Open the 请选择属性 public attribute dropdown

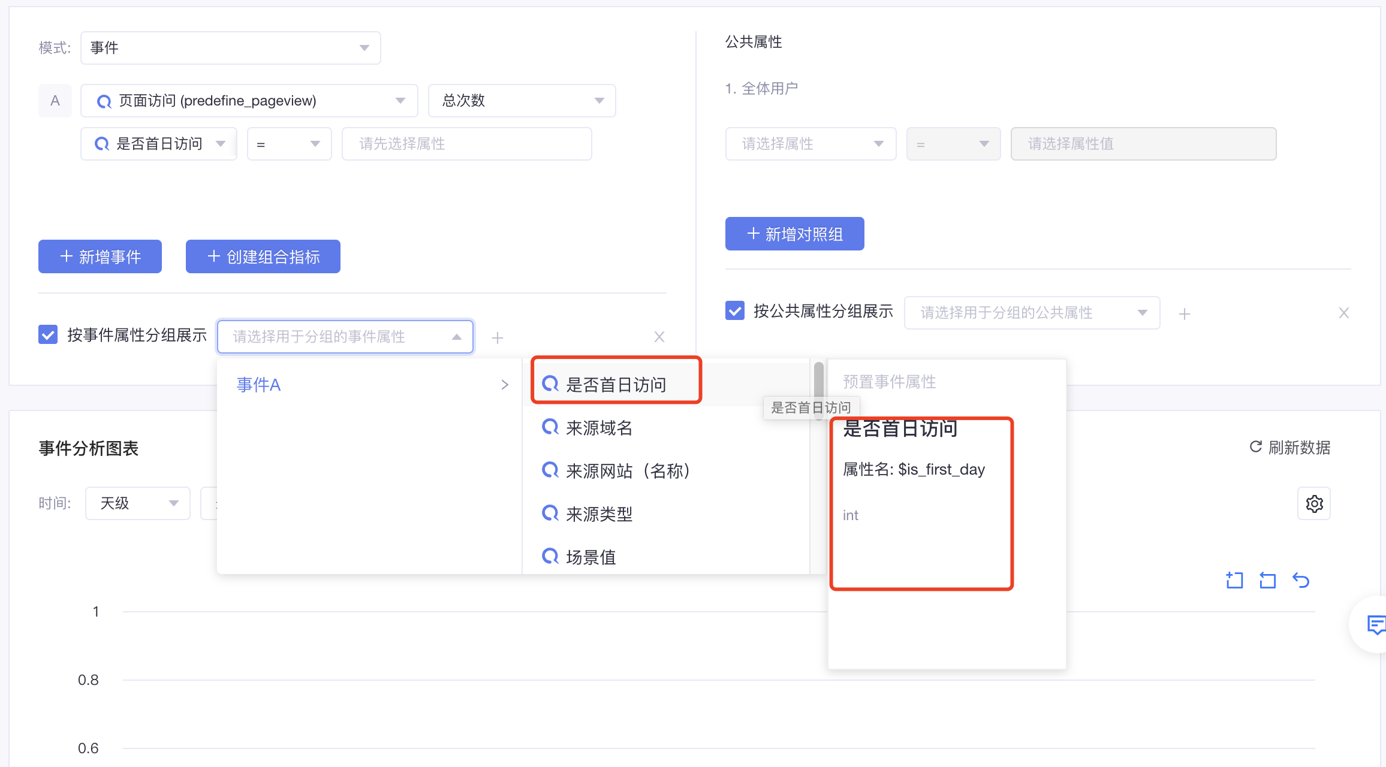click(x=810, y=144)
